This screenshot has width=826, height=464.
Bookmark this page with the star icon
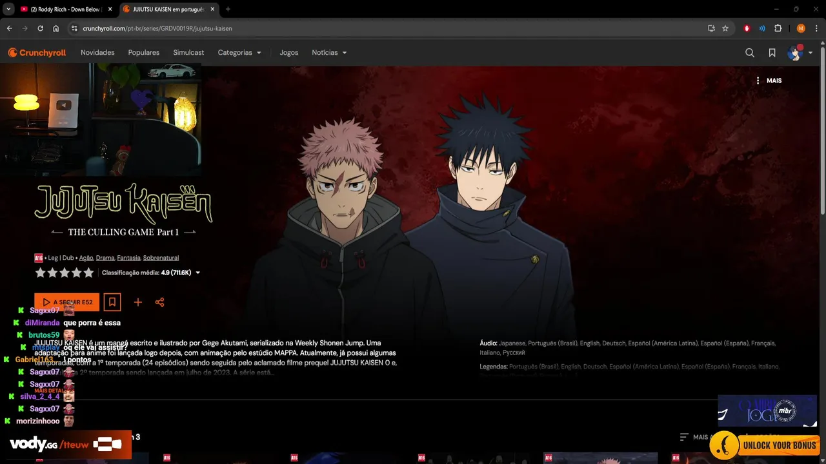(x=725, y=28)
